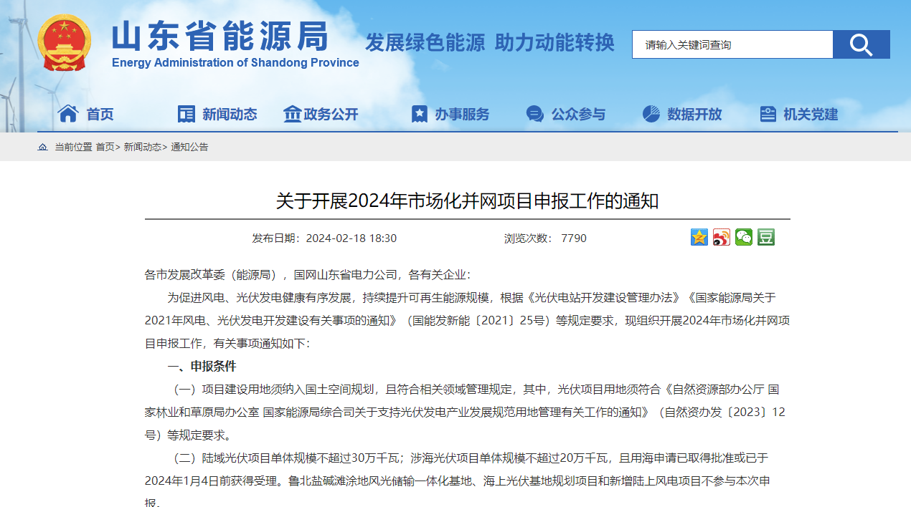Viewport: 911px width, 507px height.
Task: Click breadcrumb link 首页
Action: (x=105, y=147)
